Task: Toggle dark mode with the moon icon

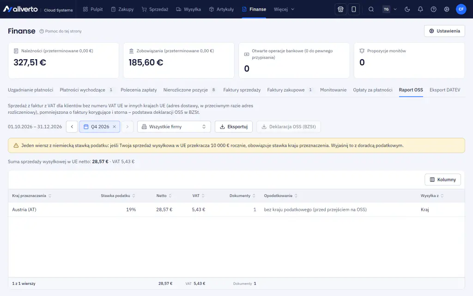Action: (407, 9)
